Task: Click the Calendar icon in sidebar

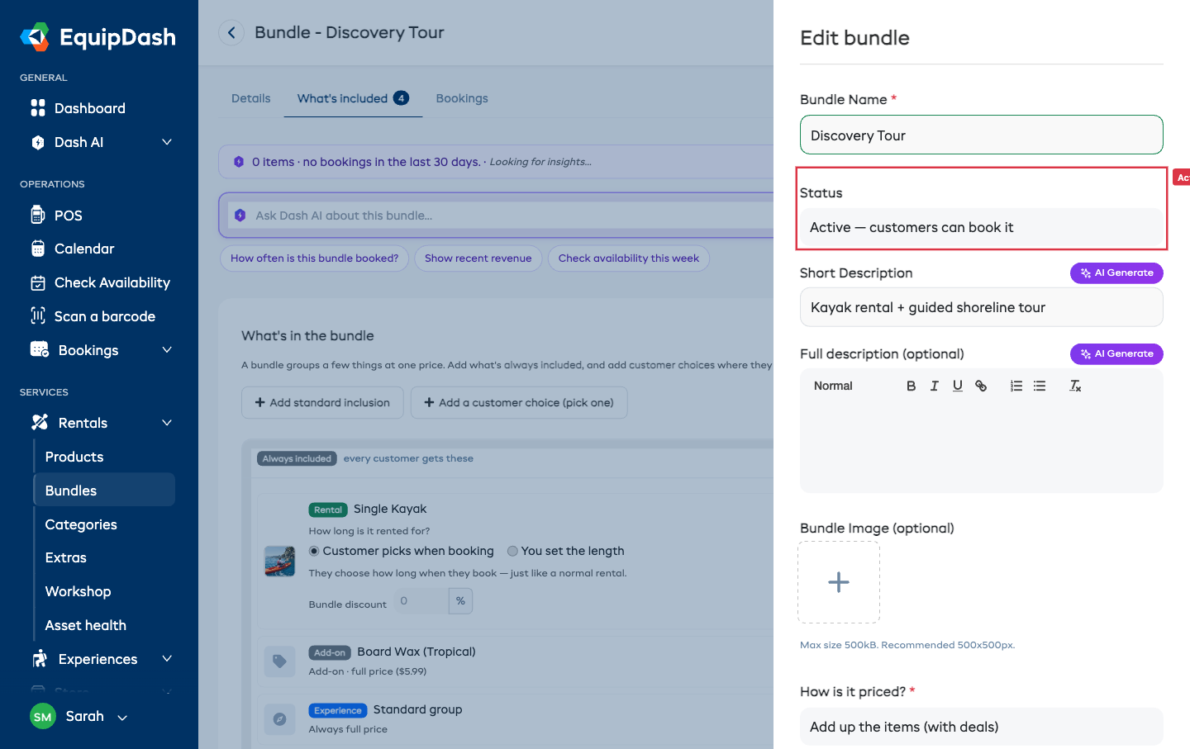Action: click(38, 249)
